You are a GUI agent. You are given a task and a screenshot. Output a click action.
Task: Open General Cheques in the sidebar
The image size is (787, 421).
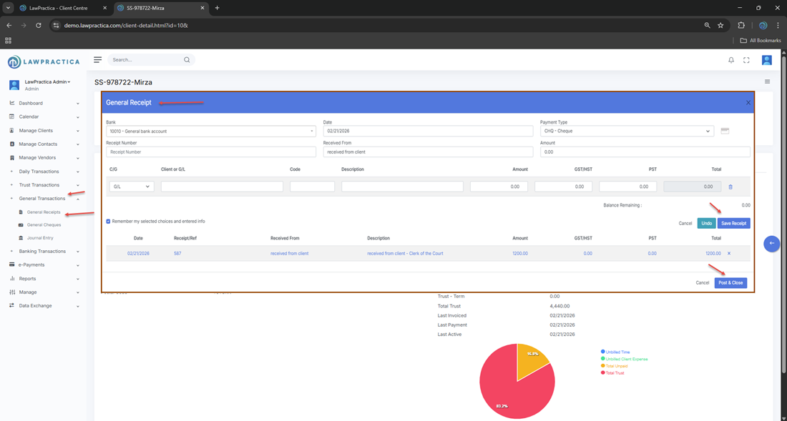click(x=44, y=225)
